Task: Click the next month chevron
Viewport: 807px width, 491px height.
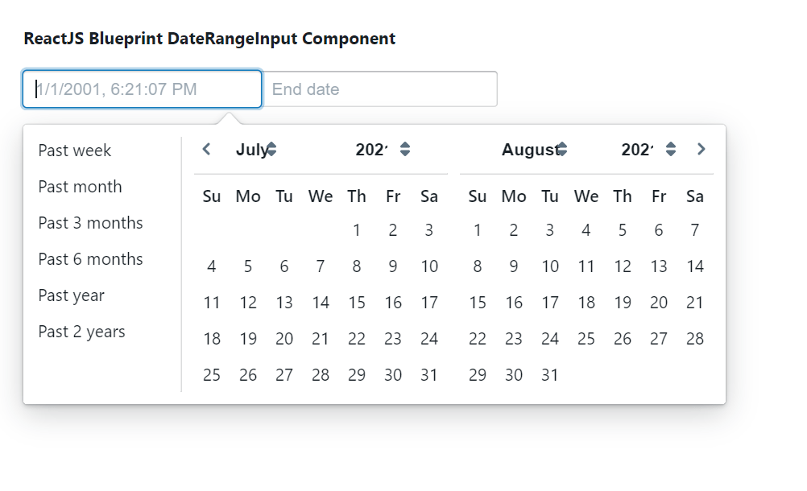Action: [x=701, y=149]
